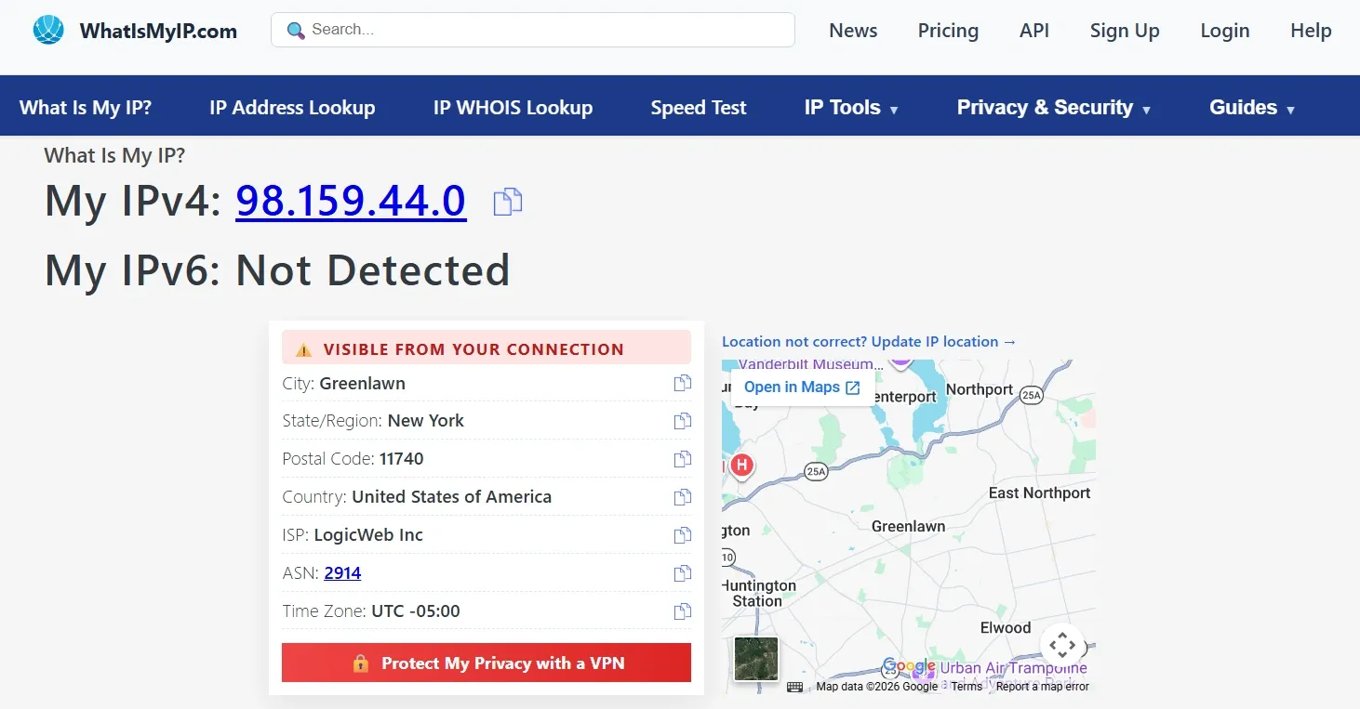Open the ASN 2914 link
This screenshot has height=709, width=1360.
[342, 573]
